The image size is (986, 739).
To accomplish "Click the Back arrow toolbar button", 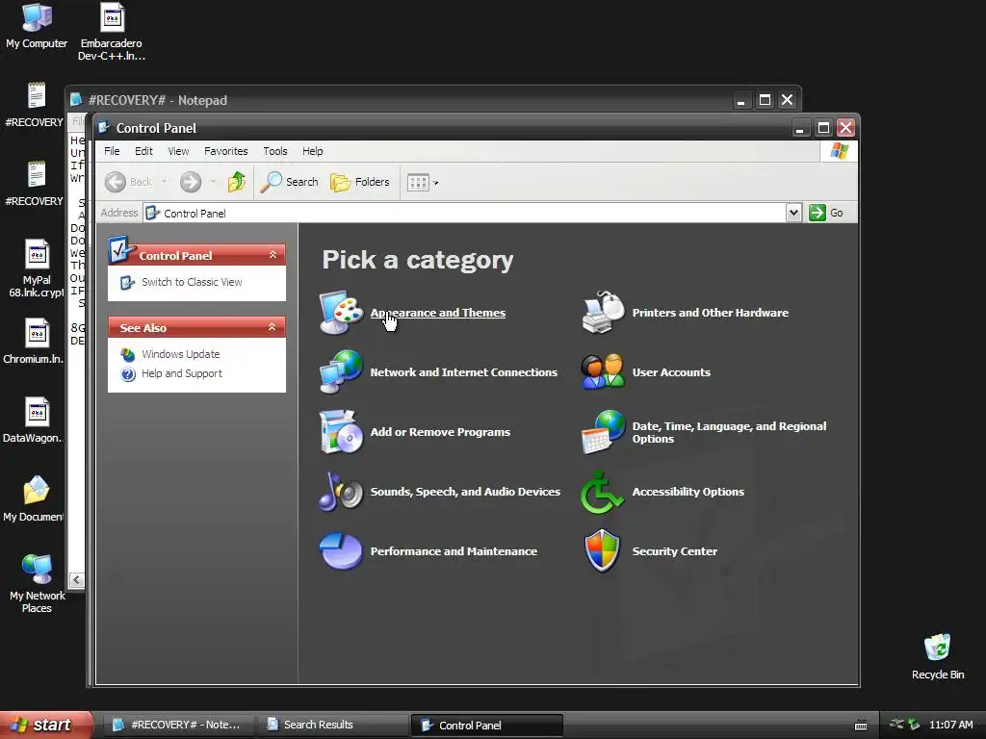I will [129, 182].
